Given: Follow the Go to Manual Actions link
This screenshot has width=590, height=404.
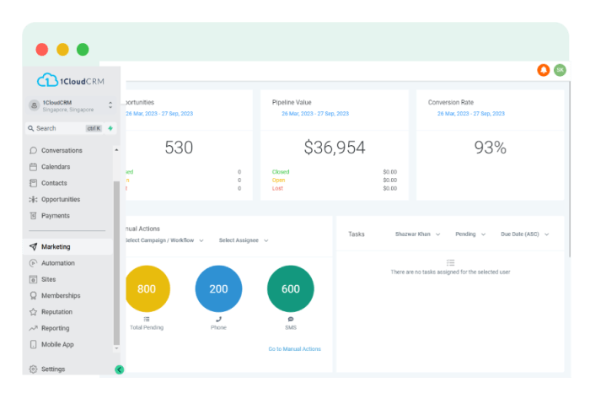Looking at the screenshot, I should [295, 349].
